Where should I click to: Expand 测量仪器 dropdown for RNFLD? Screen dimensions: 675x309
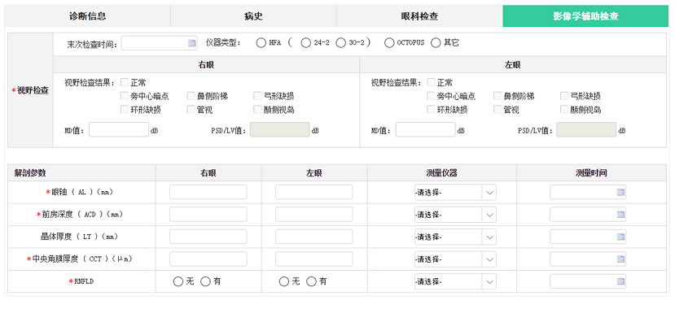(455, 281)
